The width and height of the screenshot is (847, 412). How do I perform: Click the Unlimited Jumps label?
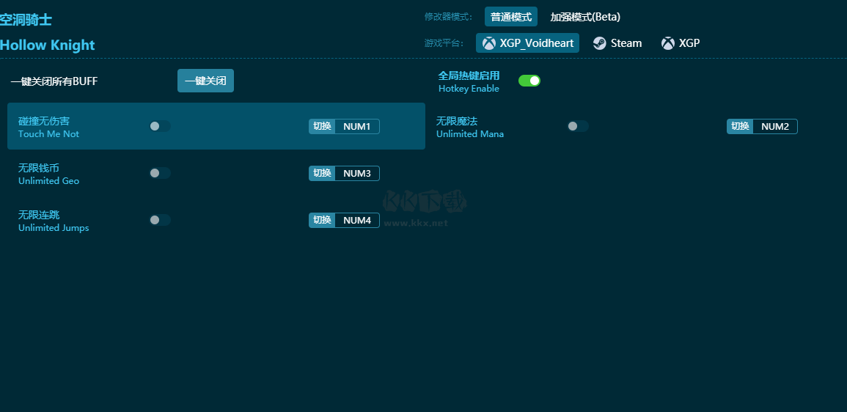point(54,228)
